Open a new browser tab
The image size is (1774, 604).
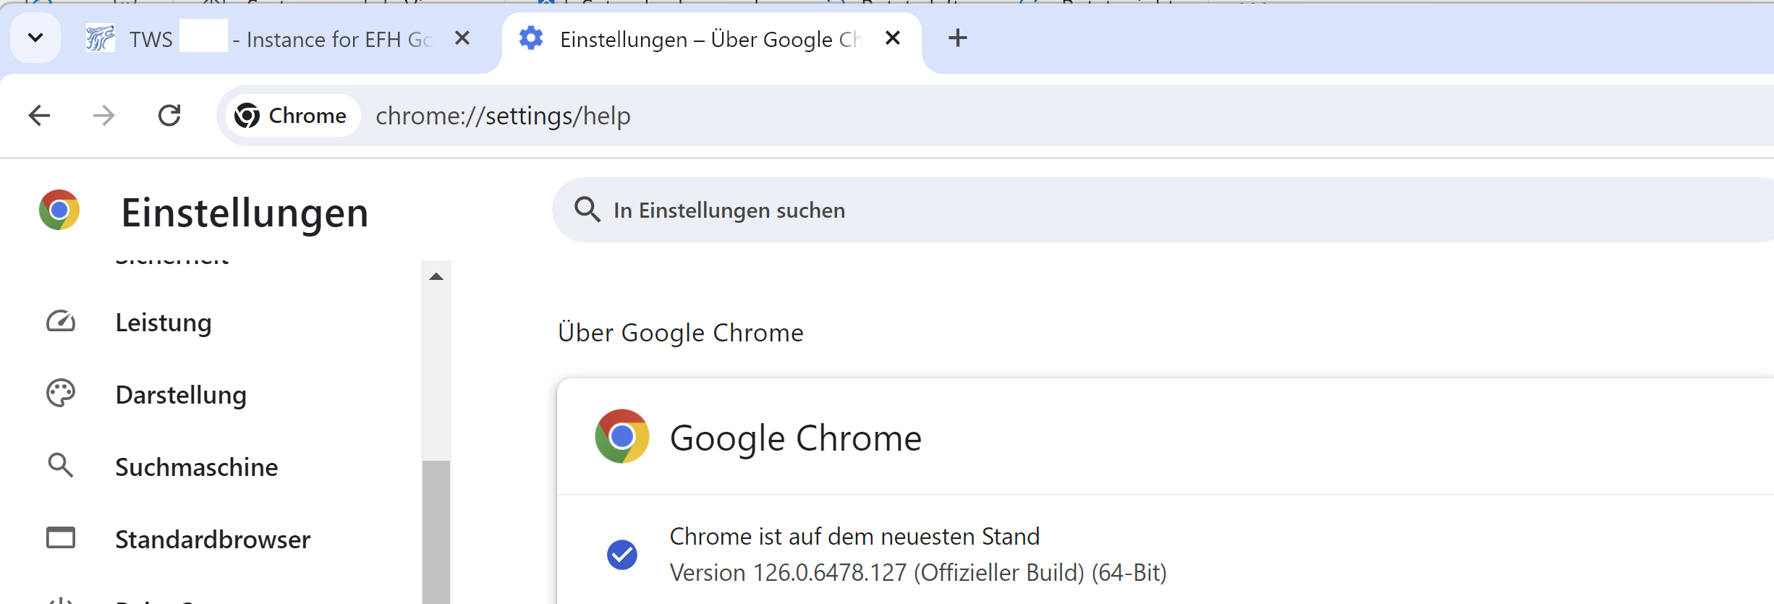coord(957,38)
